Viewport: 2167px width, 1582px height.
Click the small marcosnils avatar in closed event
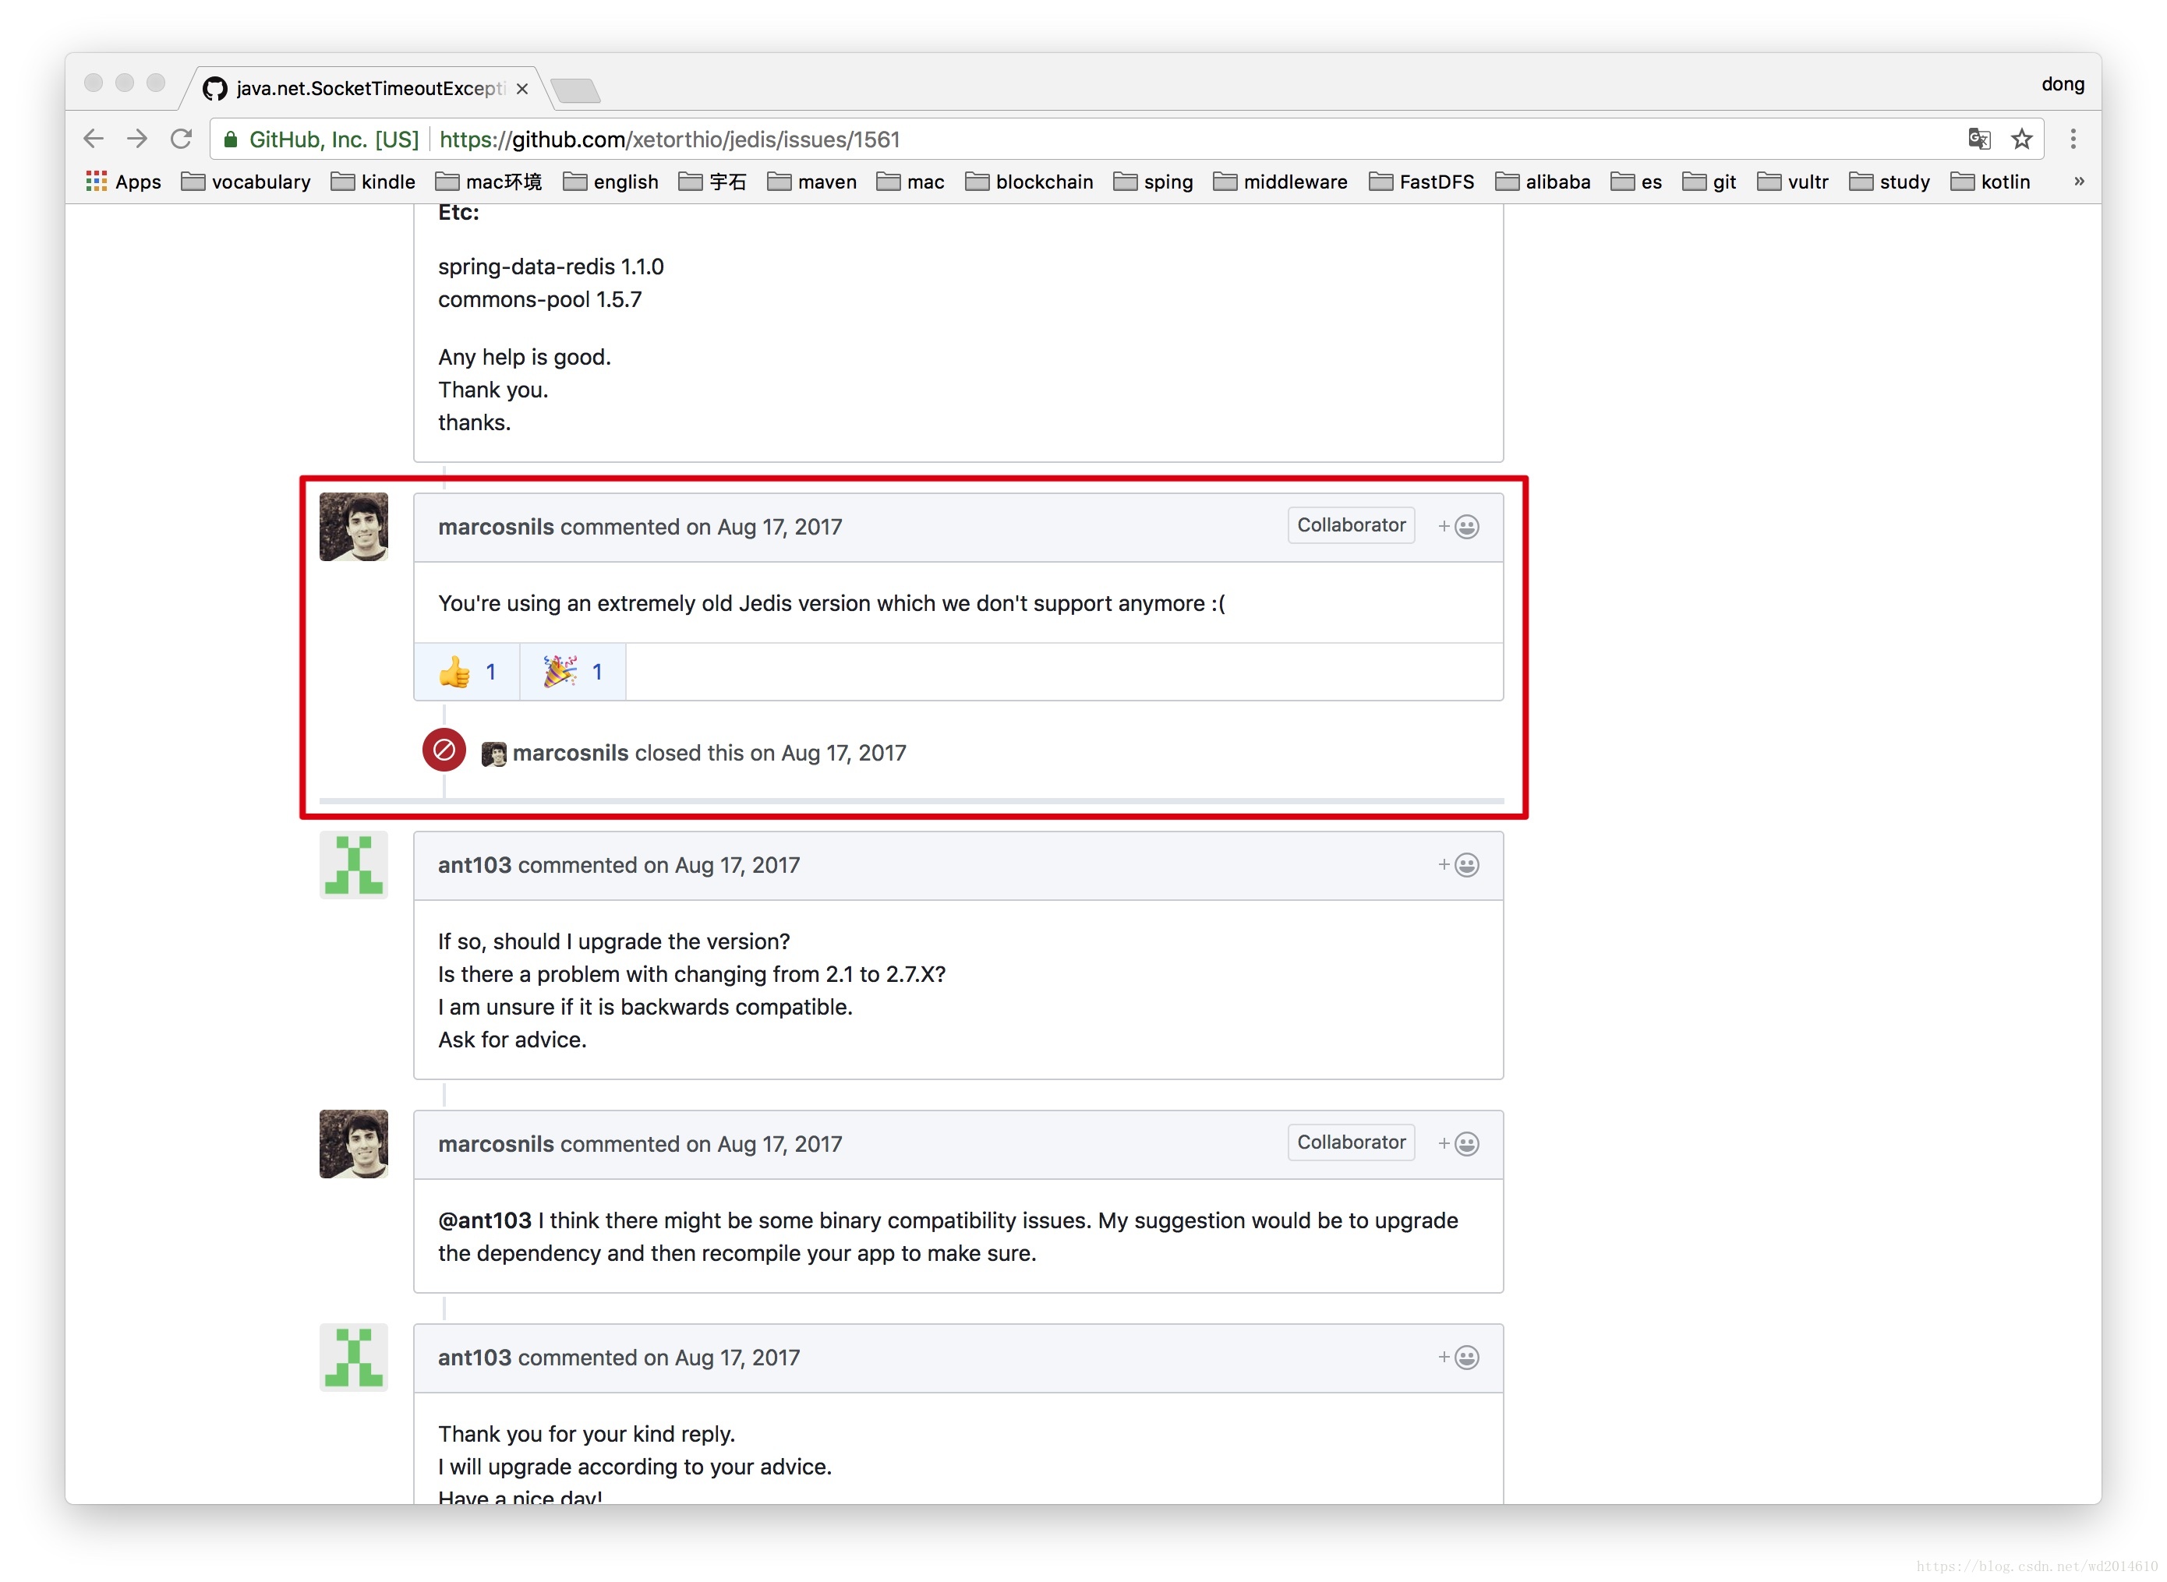[x=493, y=754]
